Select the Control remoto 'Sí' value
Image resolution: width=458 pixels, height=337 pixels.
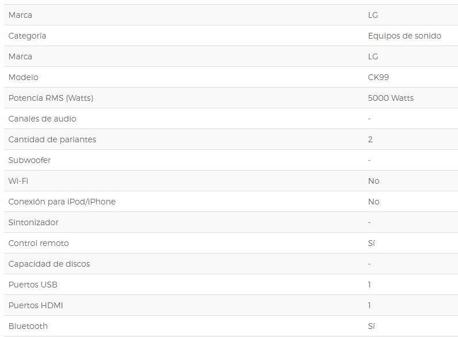point(371,243)
